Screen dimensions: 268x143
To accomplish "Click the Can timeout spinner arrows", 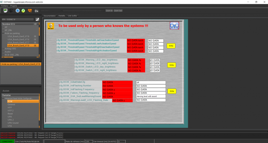I will click(x=124, y=141).
